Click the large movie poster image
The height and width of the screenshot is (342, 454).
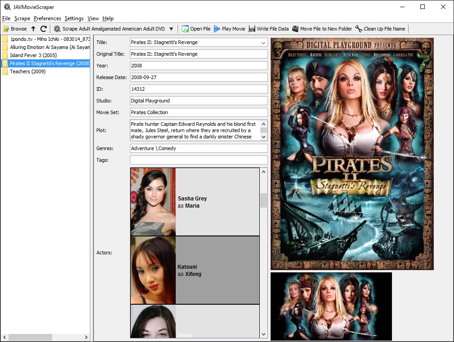coord(352,154)
